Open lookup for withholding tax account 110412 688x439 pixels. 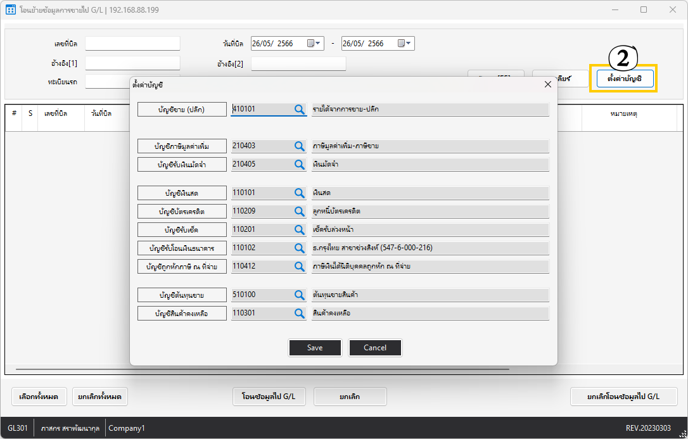point(300,266)
